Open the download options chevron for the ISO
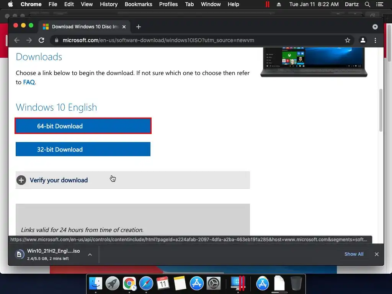 [x=90, y=255]
